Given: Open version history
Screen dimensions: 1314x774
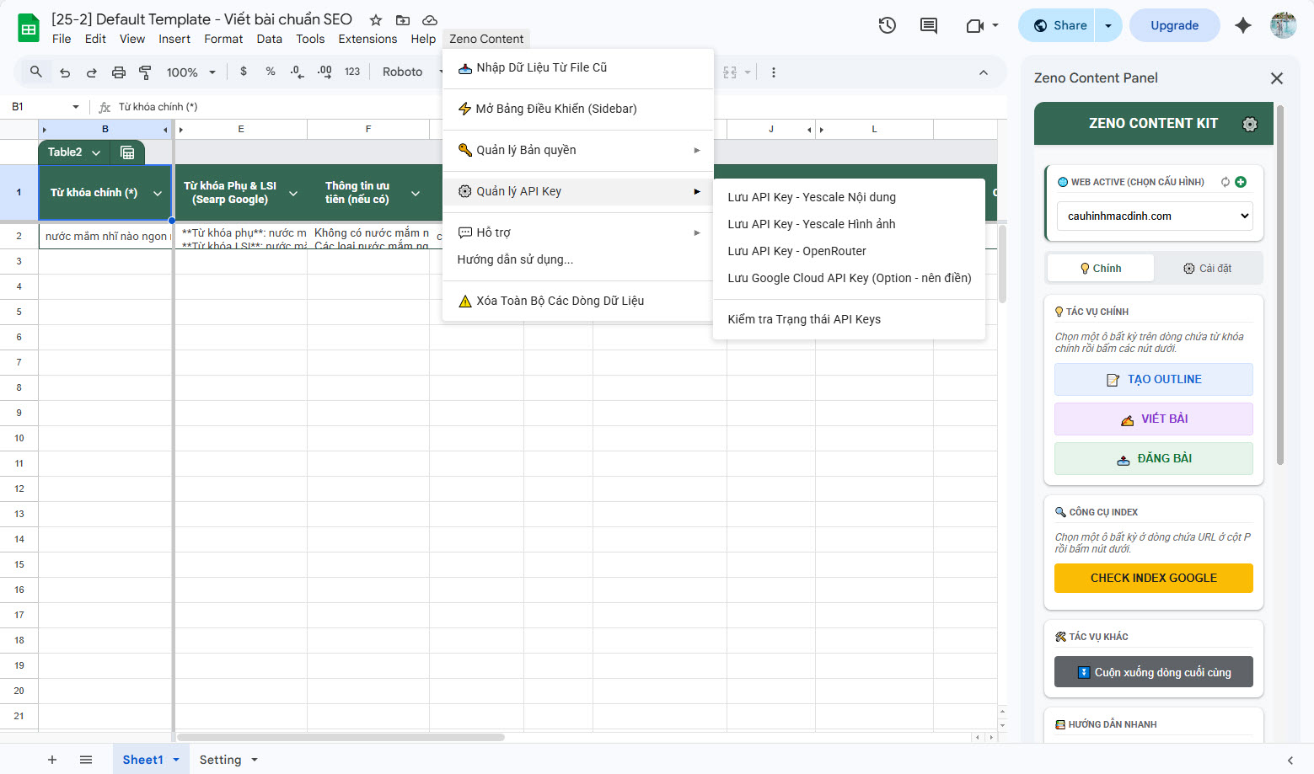Looking at the screenshot, I should (x=887, y=25).
